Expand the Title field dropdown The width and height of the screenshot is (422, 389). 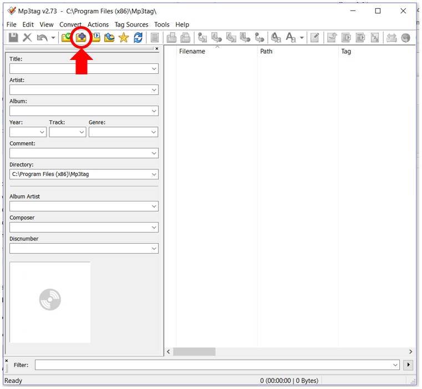tap(154, 69)
